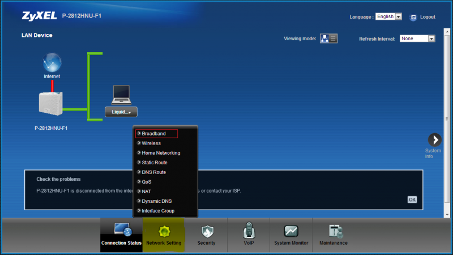453x255 pixels.
Task: Click the P-2812HNU-F1 label under router
Action: 51,128
